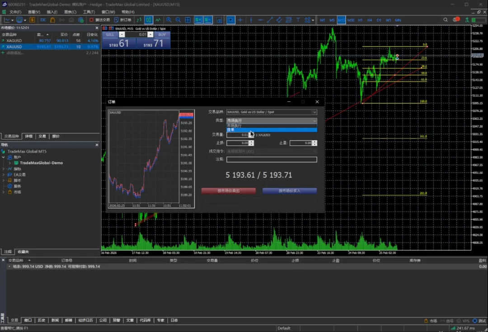The width and height of the screenshot is (488, 332).
Task: Click the zoom out chart magnifier icon
Action: (178, 20)
